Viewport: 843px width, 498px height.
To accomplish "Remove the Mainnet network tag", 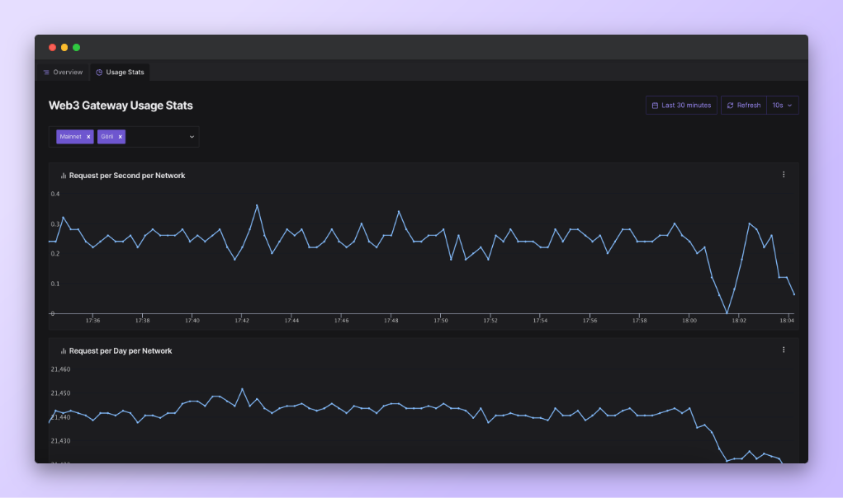I will 88,137.
